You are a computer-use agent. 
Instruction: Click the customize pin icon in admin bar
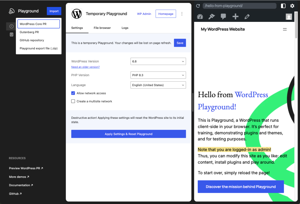pyautogui.click(x=212, y=17)
